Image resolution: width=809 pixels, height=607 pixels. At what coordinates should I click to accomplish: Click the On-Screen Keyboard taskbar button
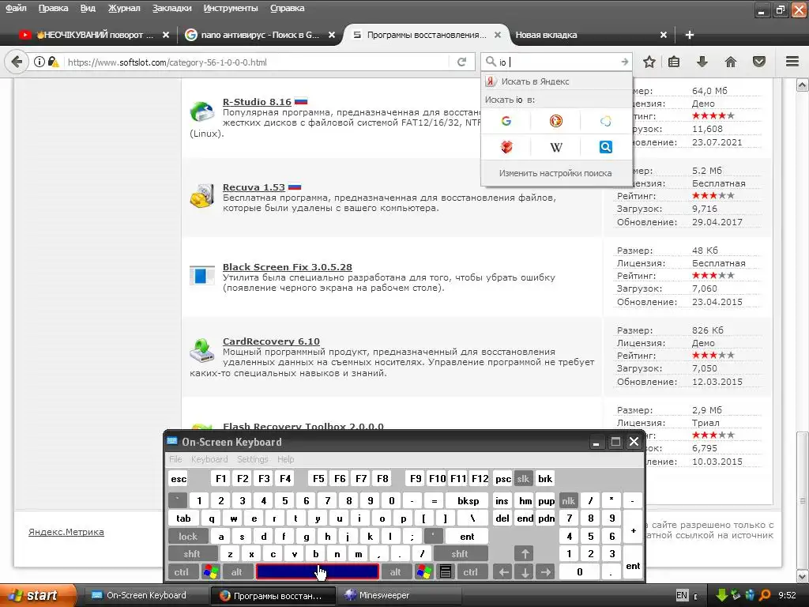click(146, 595)
